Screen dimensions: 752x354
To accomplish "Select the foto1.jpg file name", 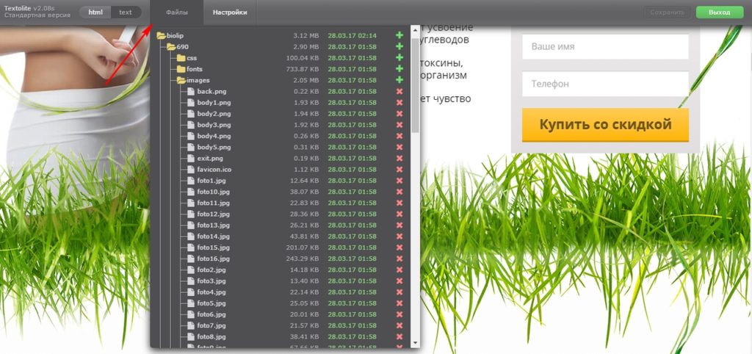I will (x=211, y=181).
